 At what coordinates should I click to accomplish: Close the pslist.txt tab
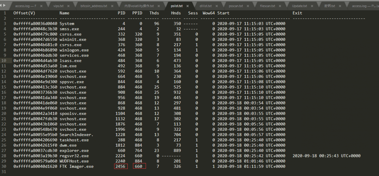click(188, 5)
